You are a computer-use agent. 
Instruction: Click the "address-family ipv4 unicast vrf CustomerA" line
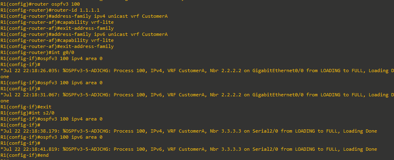84,16
